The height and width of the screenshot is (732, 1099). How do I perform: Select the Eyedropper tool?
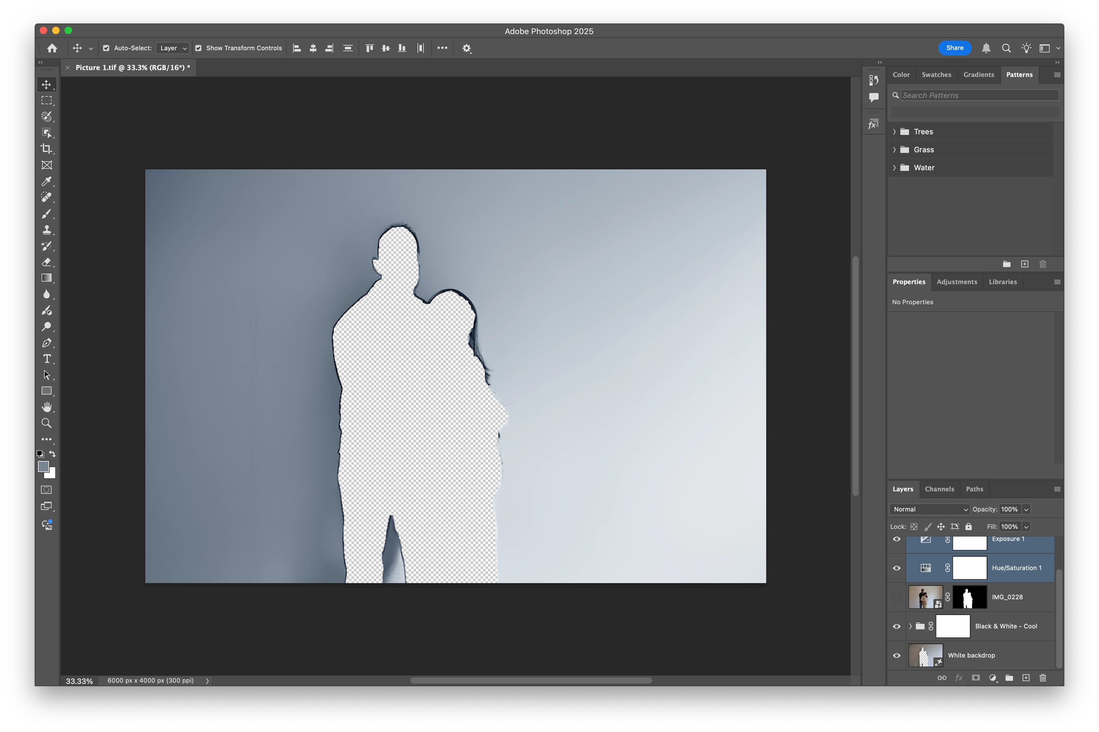coord(46,181)
